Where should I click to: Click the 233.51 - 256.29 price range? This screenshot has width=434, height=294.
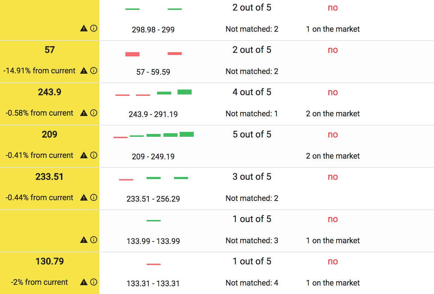[x=153, y=199]
